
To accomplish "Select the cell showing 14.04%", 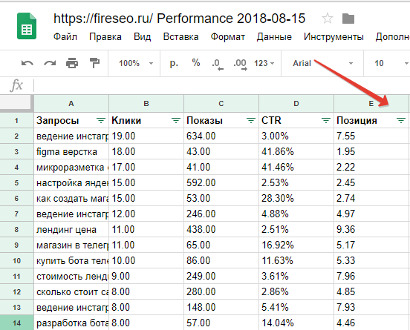I will (296, 323).
